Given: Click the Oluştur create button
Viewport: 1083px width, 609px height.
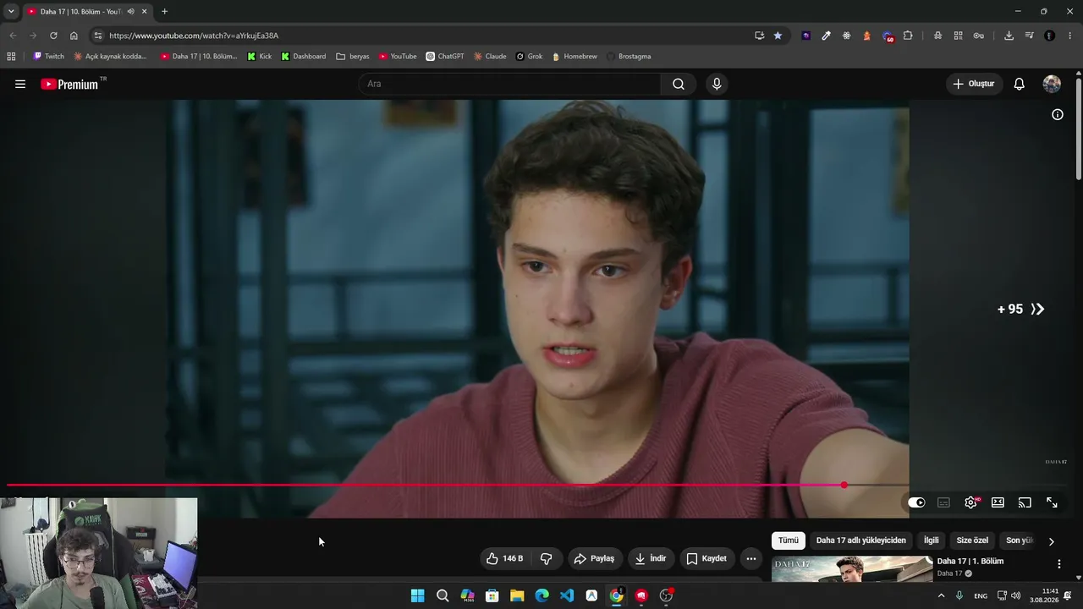Looking at the screenshot, I should coord(974,84).
